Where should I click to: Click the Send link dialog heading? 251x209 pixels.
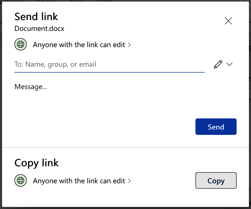pyautogui.click(x=36, y=16)
